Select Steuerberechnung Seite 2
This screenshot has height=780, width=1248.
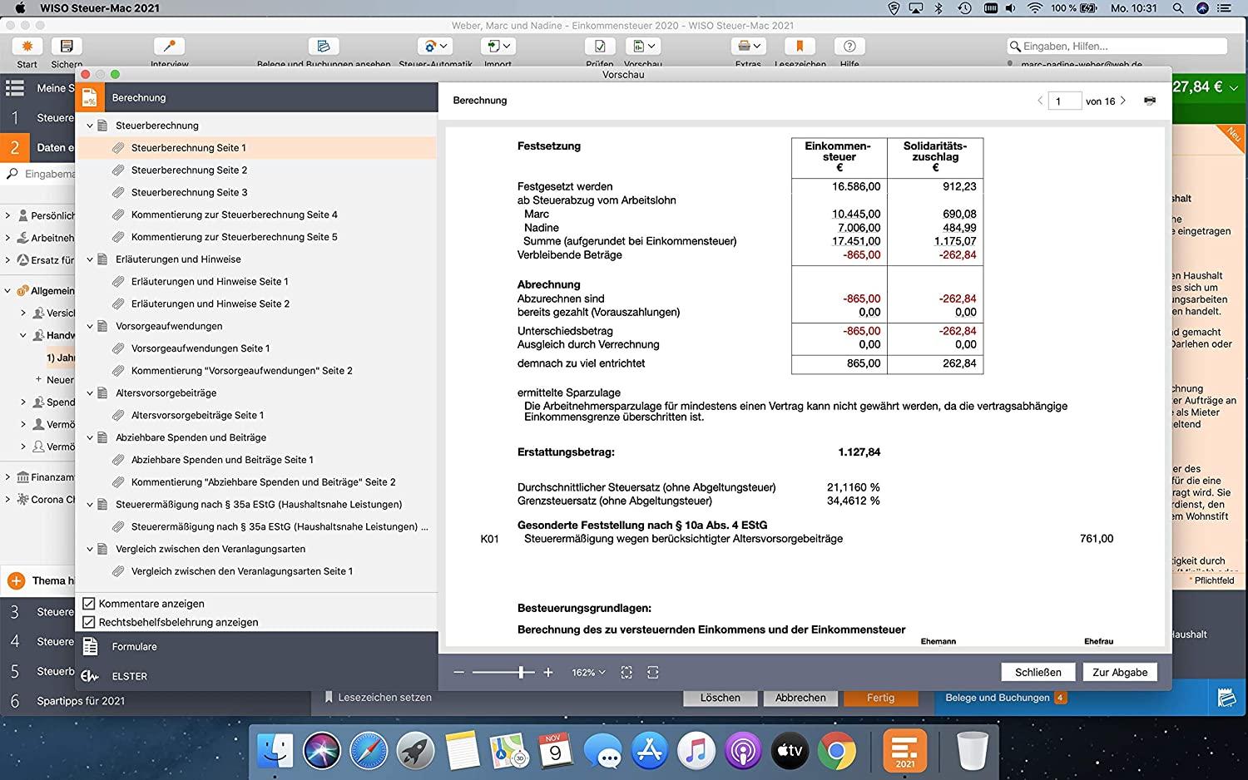pyautogui.click(x=189, y=170)
